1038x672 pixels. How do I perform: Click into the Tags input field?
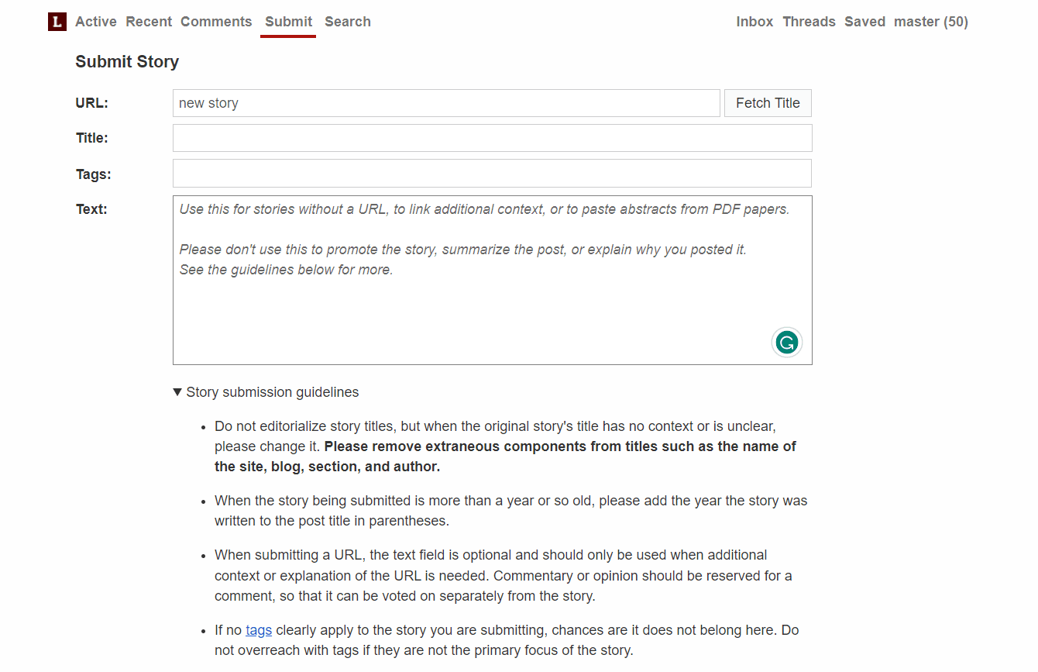(x=492, y=174)
